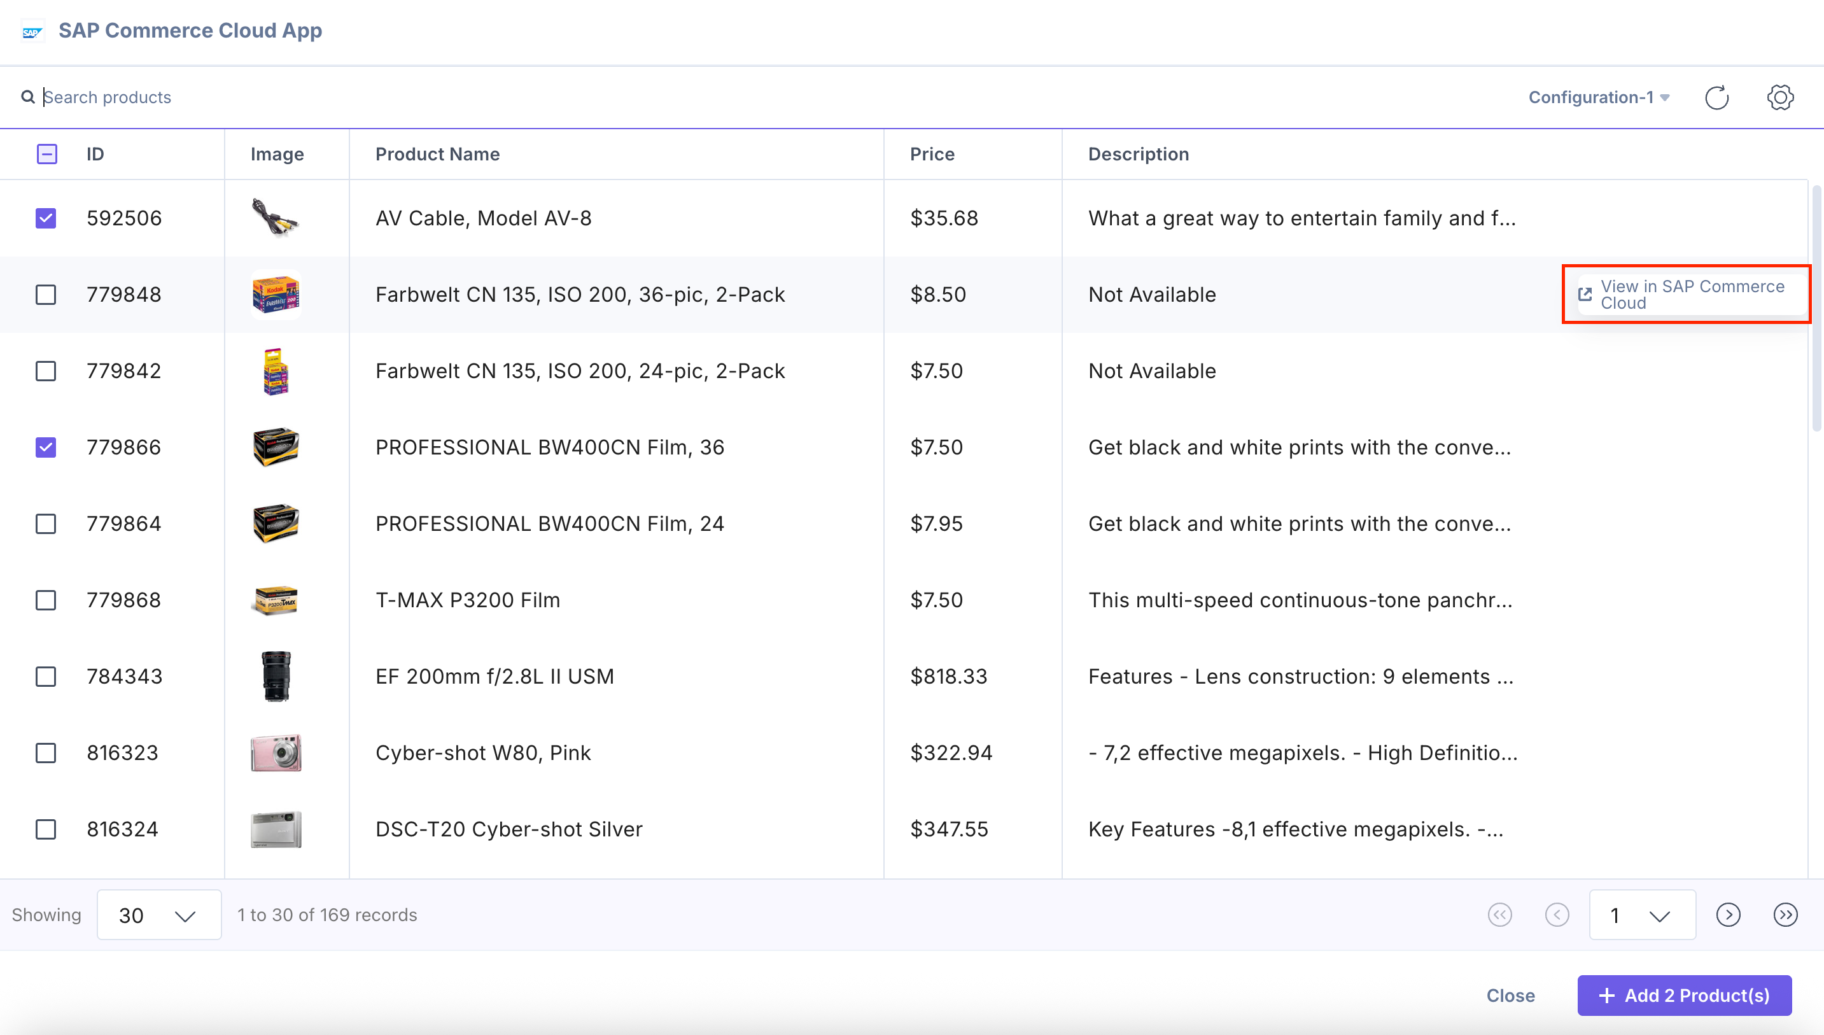Open the T-MAX P3200 Film thumbnail

point(276,600)
